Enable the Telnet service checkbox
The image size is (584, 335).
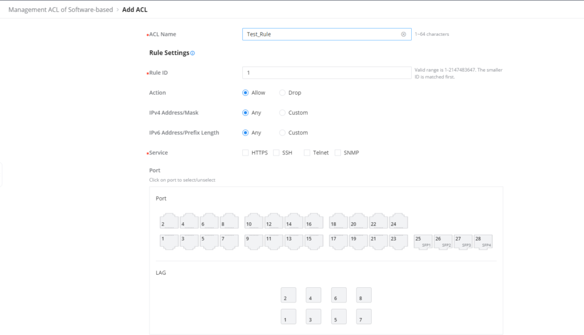[307, 153]
